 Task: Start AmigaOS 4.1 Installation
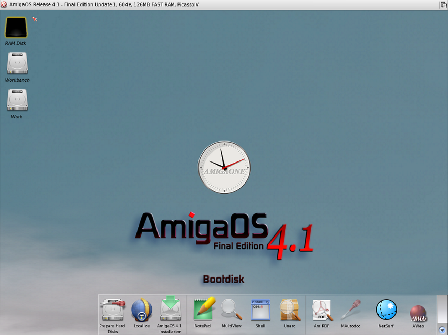coord(170,311)
